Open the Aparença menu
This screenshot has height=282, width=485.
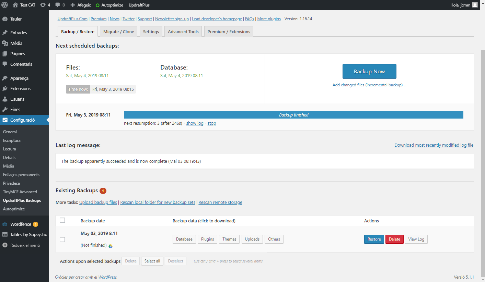[24, 78]
